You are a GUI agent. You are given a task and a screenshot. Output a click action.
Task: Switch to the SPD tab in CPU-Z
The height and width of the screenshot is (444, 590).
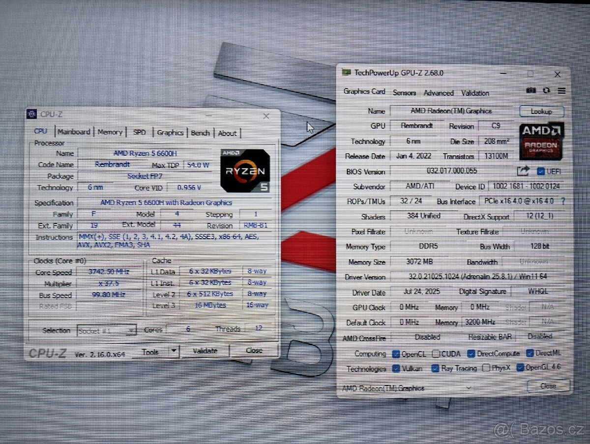pos(139,132)
